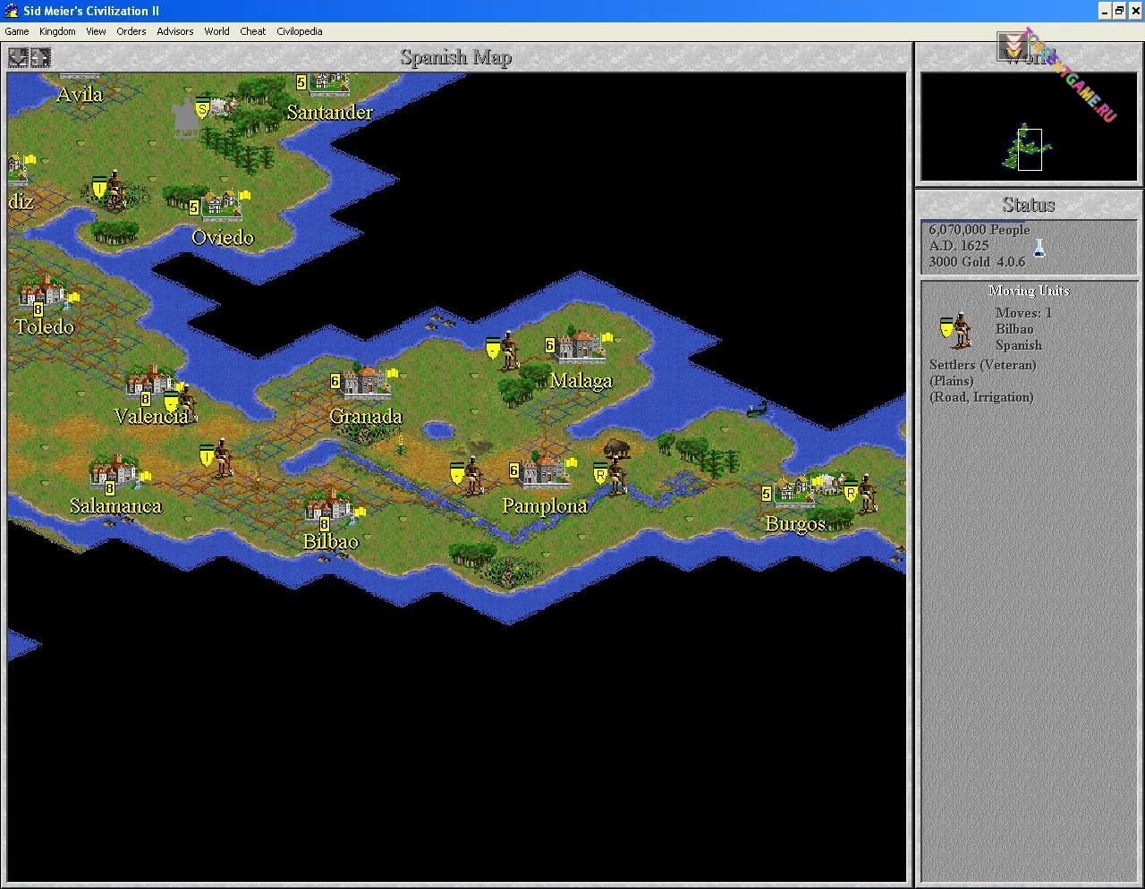This screenshot has width=1145, height=889.
Task: Click the white viewport rectangle on the minimap
Action: coord(1030,149)
